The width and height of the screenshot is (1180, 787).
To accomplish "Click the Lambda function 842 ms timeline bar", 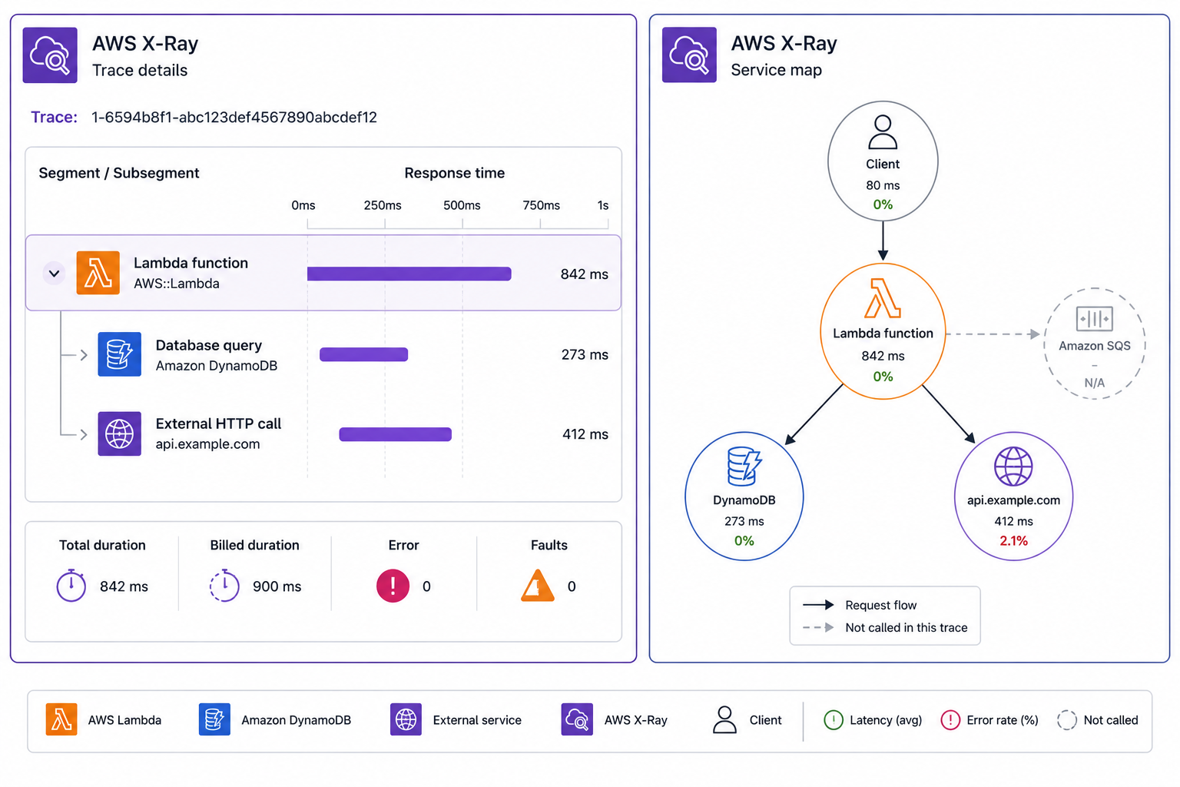I will (409, 274).
